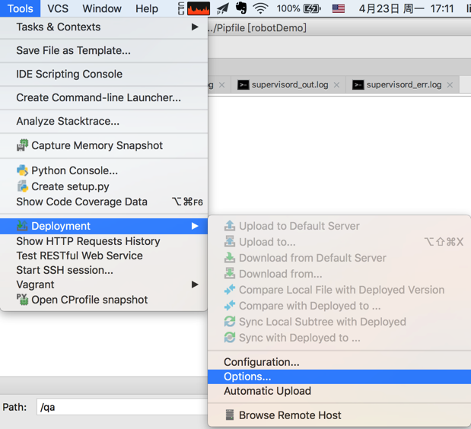
Task: Close the supervisord_out.log tab
Action: click(x=337, y=85)
